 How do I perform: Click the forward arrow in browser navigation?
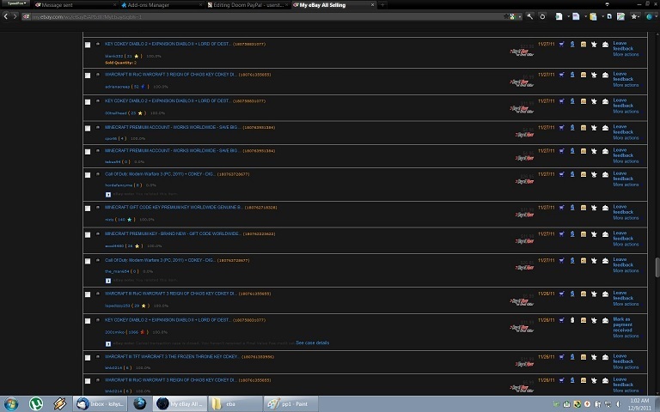15,16
